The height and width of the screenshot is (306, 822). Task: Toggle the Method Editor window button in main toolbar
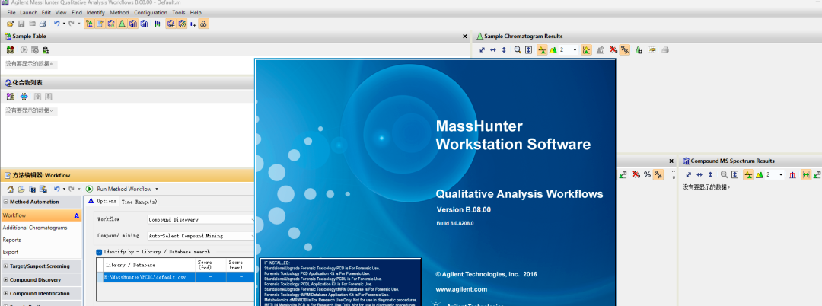[100, 24]
